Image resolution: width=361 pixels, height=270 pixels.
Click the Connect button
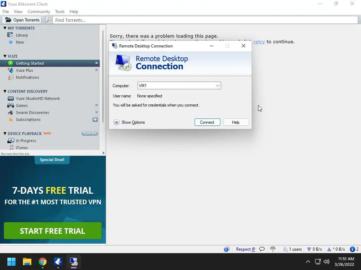tap(207, 122)
